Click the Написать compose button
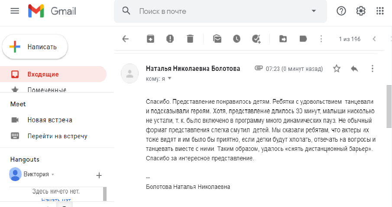Image resolution: width=392 pixels, height=207 pixels. click(x=35, y=47)
